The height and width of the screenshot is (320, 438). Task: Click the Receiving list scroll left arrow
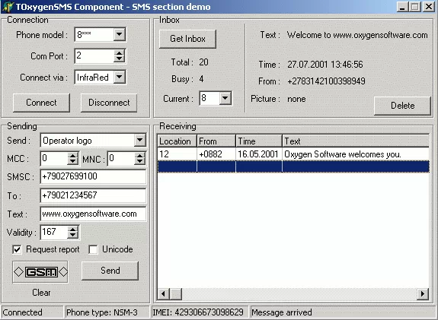[x=164, y=294]
